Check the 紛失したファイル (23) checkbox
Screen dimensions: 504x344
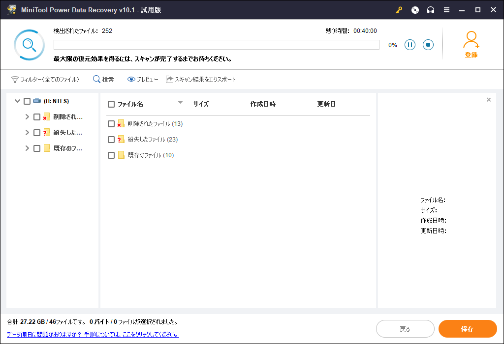pyautogui.click(x=111, y=139)
